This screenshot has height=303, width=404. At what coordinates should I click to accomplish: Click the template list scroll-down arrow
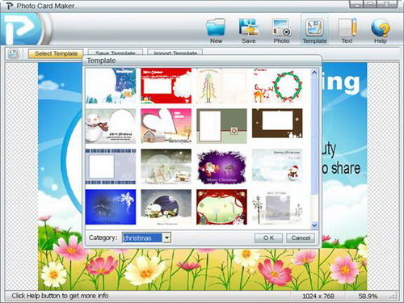pyautogui.click(x=314, y=225)
